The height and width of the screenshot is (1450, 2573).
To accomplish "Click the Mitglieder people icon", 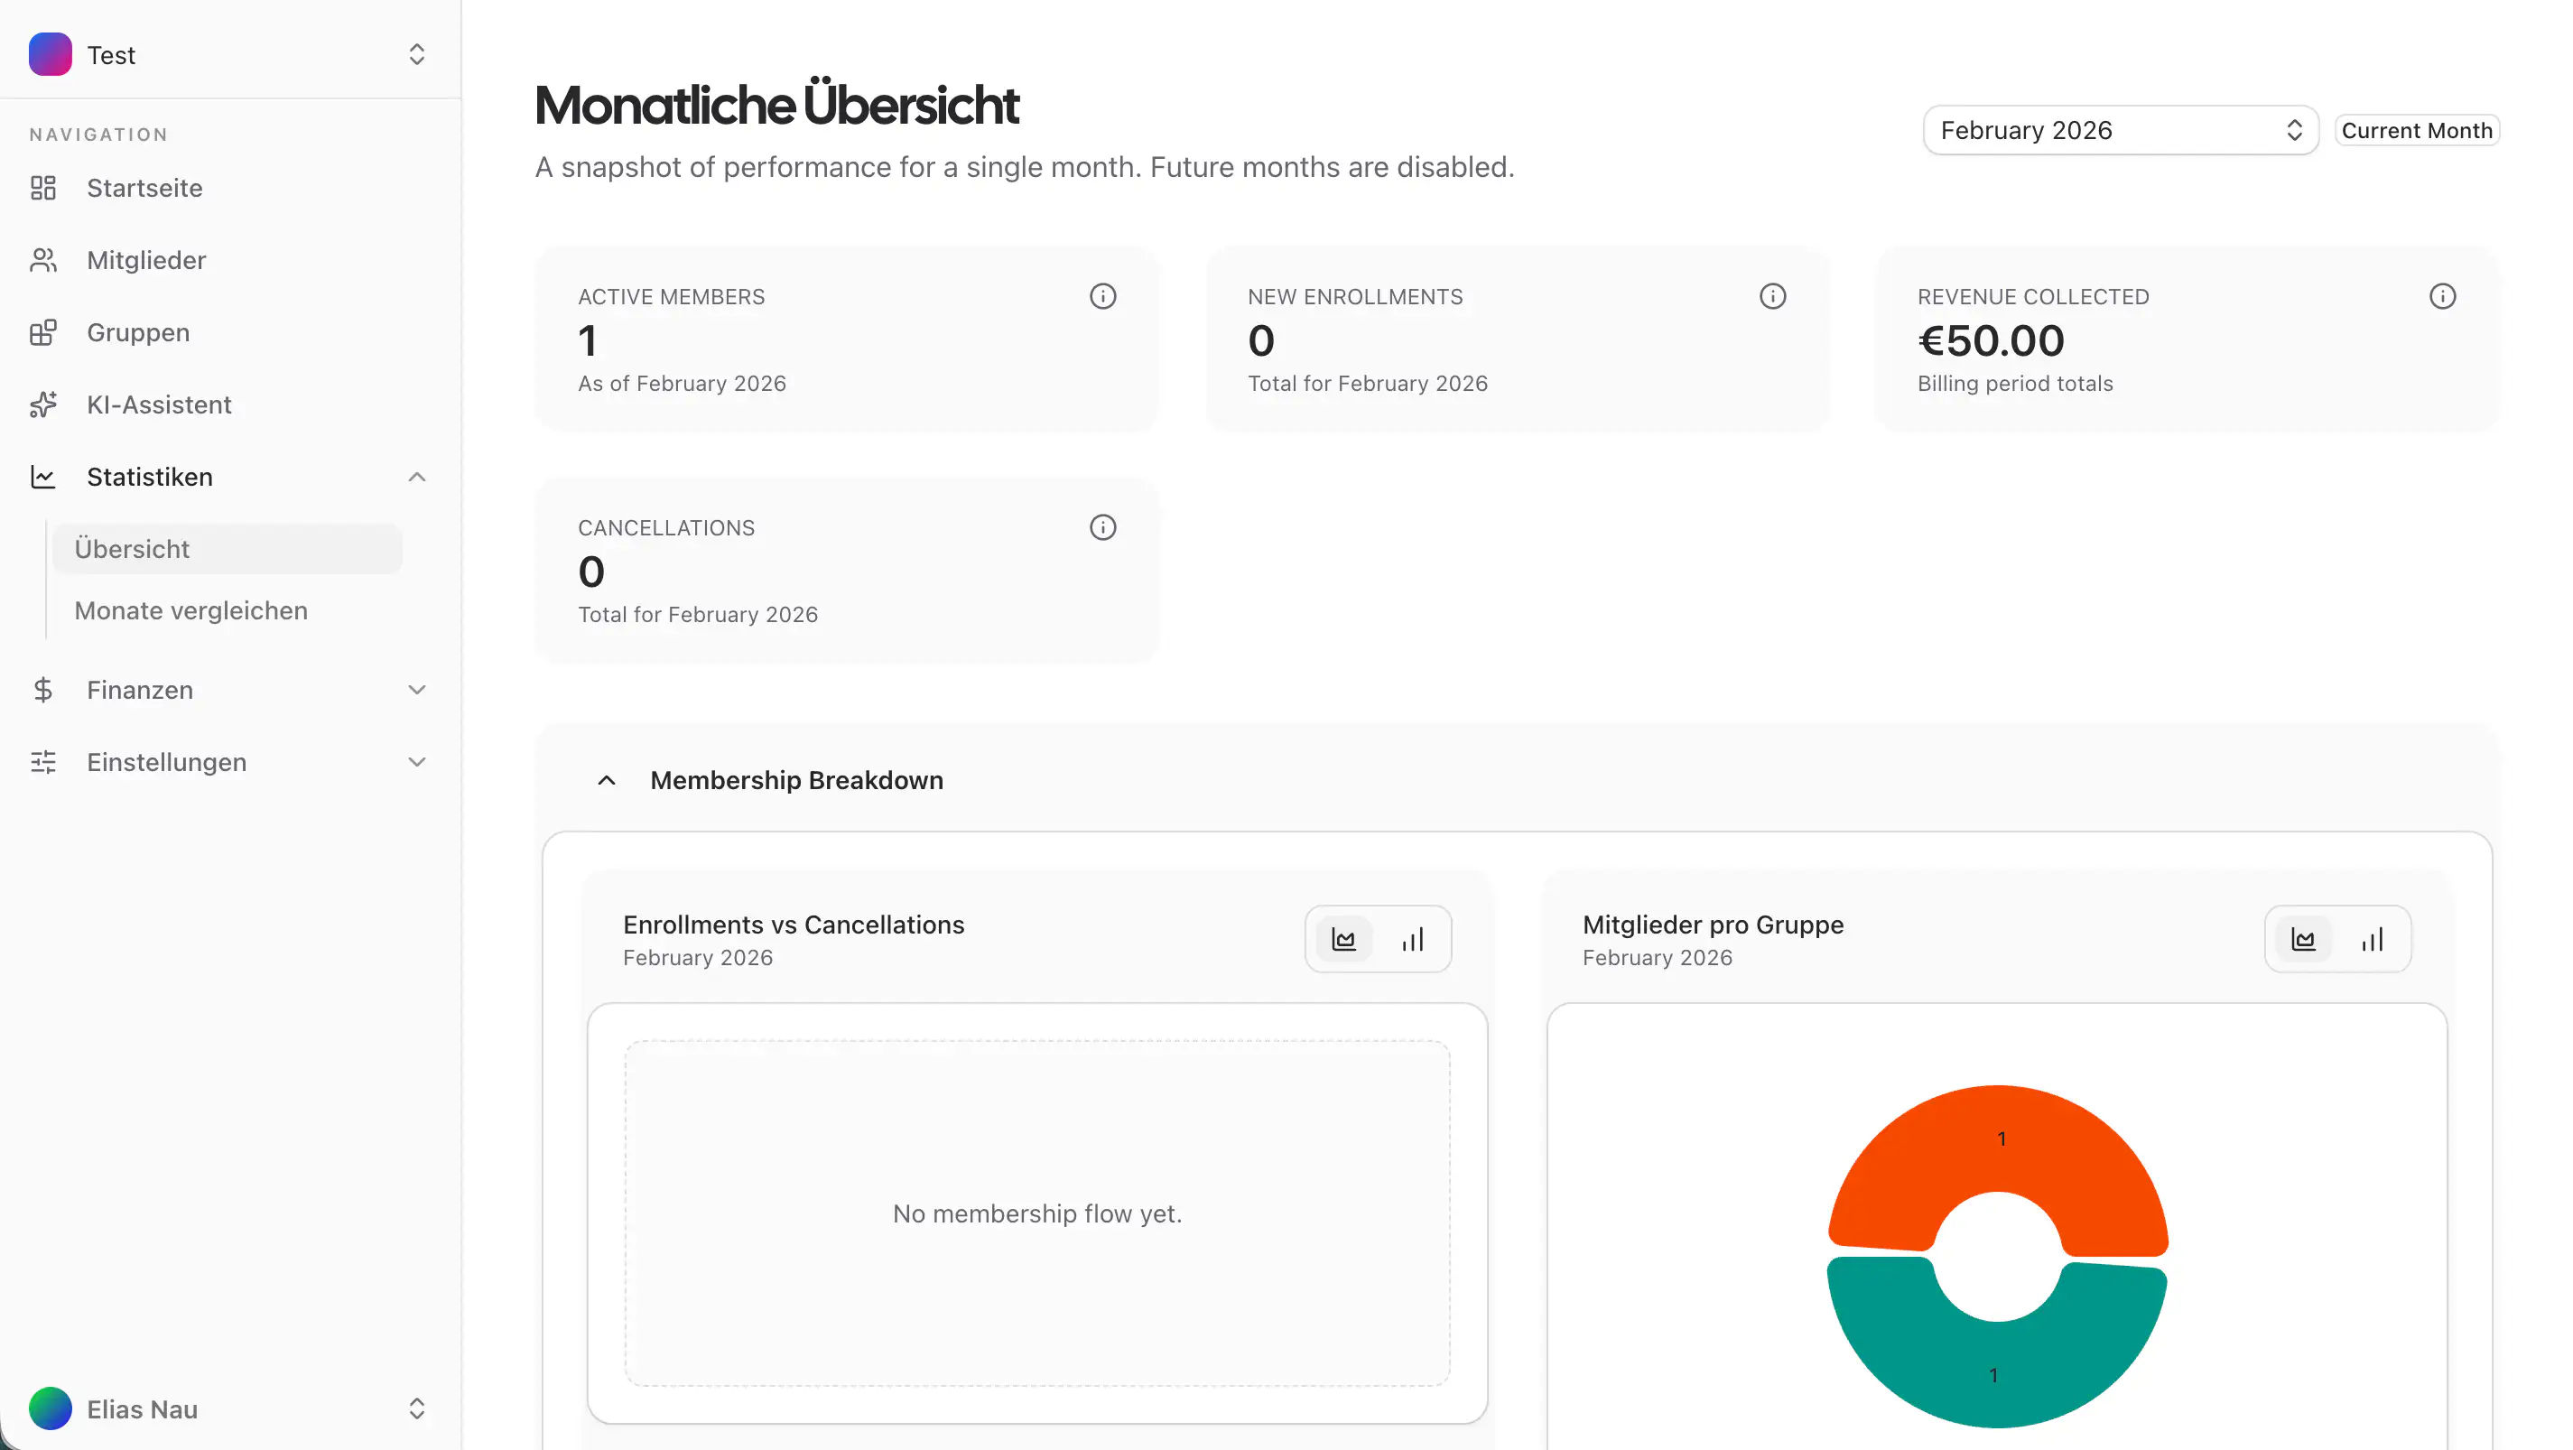I will point(43,260).
